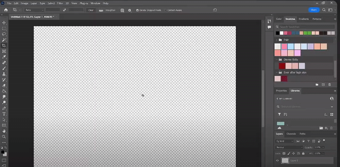Image resolution: width=340 pixels, height=167 pixels.
Task: Select the Path Selection tool
Action: coord(4,119)
